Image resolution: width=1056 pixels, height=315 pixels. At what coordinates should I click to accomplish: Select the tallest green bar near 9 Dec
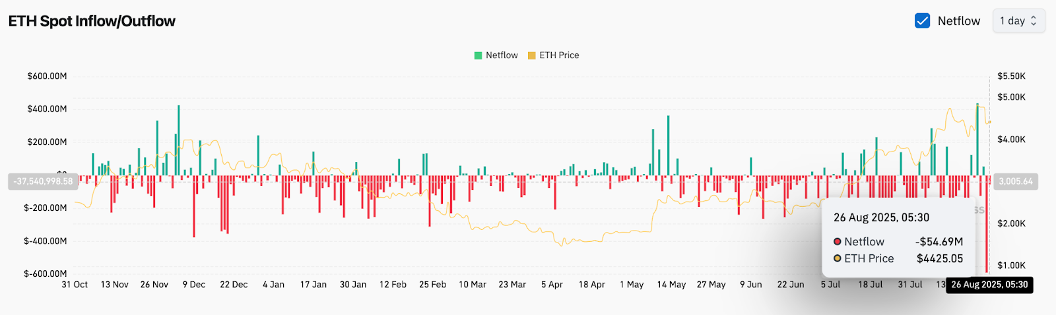coord(178,140)
